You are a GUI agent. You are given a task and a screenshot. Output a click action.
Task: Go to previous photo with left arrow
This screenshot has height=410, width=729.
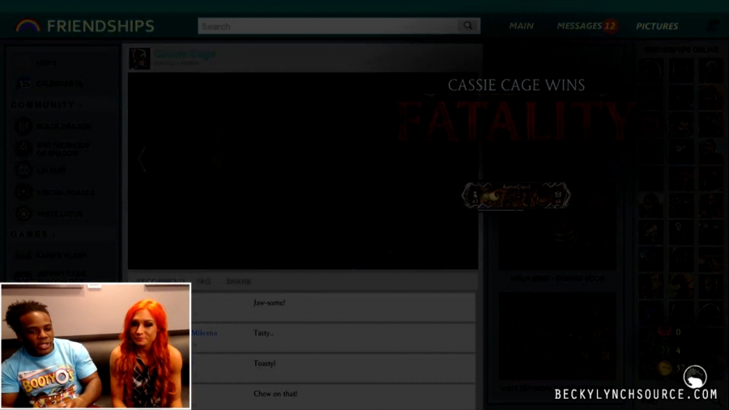tap(143, 159)
